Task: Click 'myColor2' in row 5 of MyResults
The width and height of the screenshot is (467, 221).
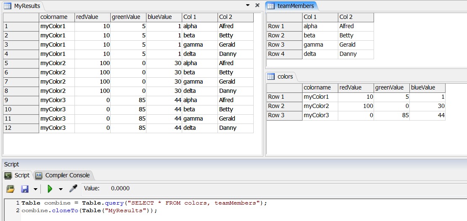Action: click(57, 63)
